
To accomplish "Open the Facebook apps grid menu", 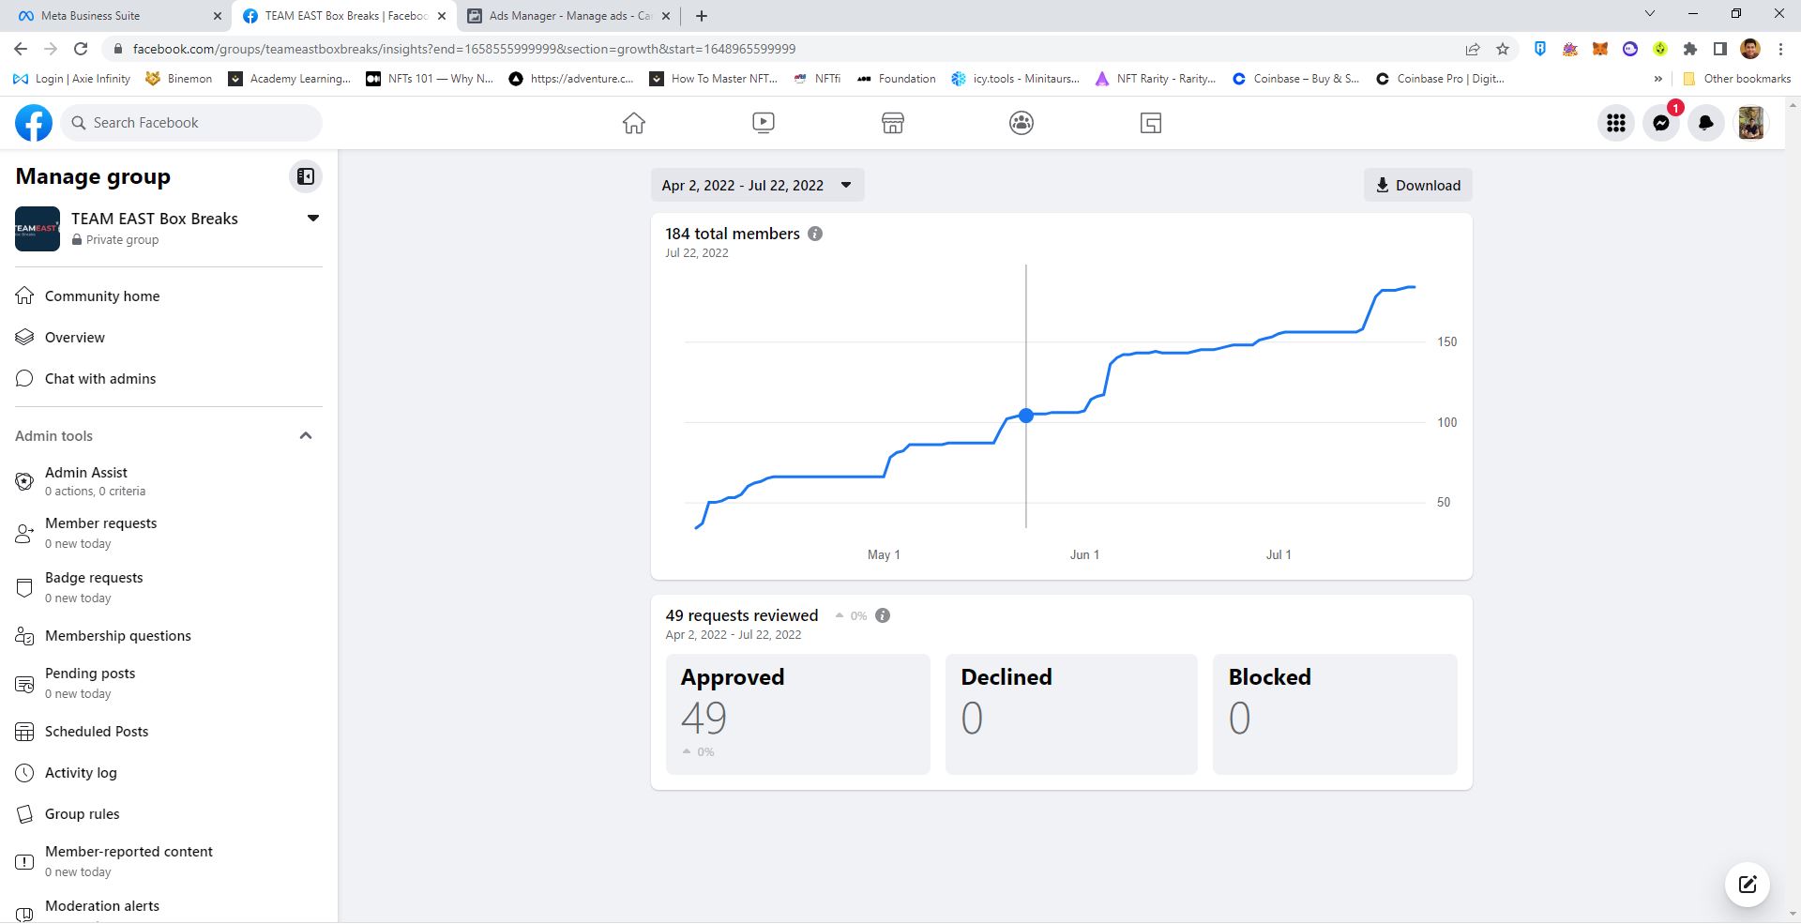I will (1616, 123).
